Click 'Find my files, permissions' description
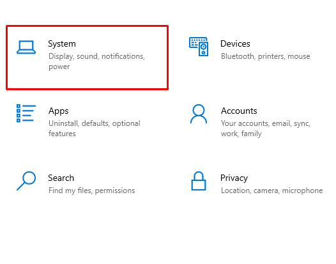 (x=92, y=190)
